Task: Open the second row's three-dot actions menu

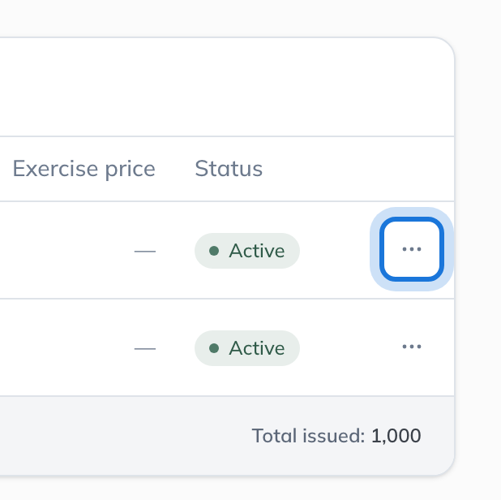Action: click(412, 347)
